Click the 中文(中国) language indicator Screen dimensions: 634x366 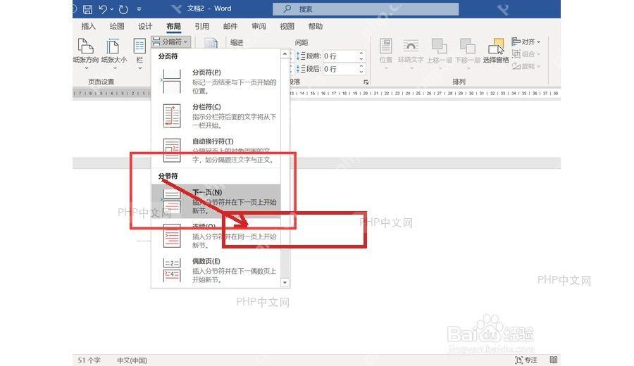point(132,360)
